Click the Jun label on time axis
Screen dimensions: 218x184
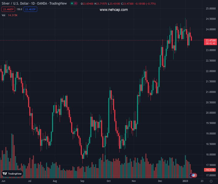(3, 181)
